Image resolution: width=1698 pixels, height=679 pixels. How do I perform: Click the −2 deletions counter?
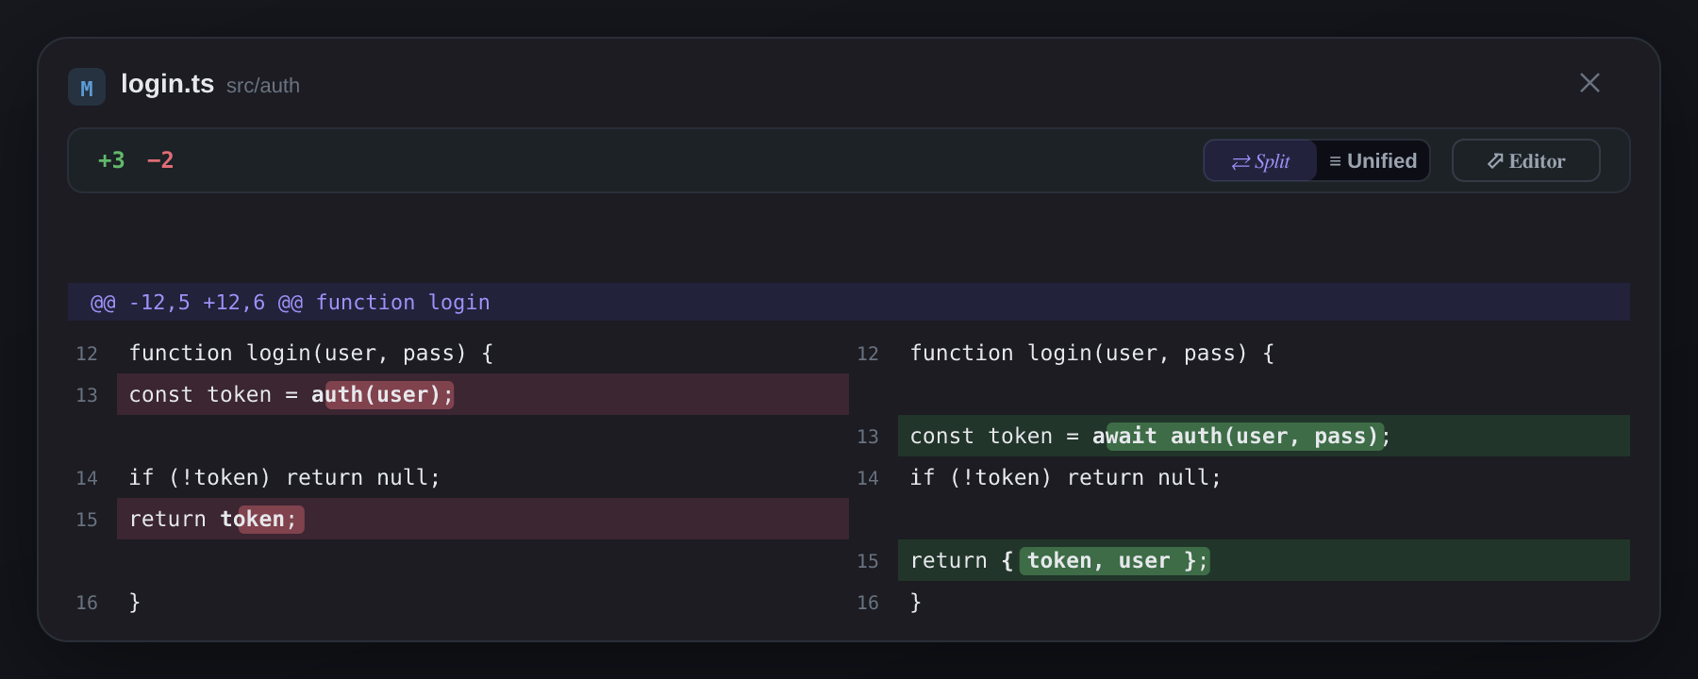coord(160,160)
